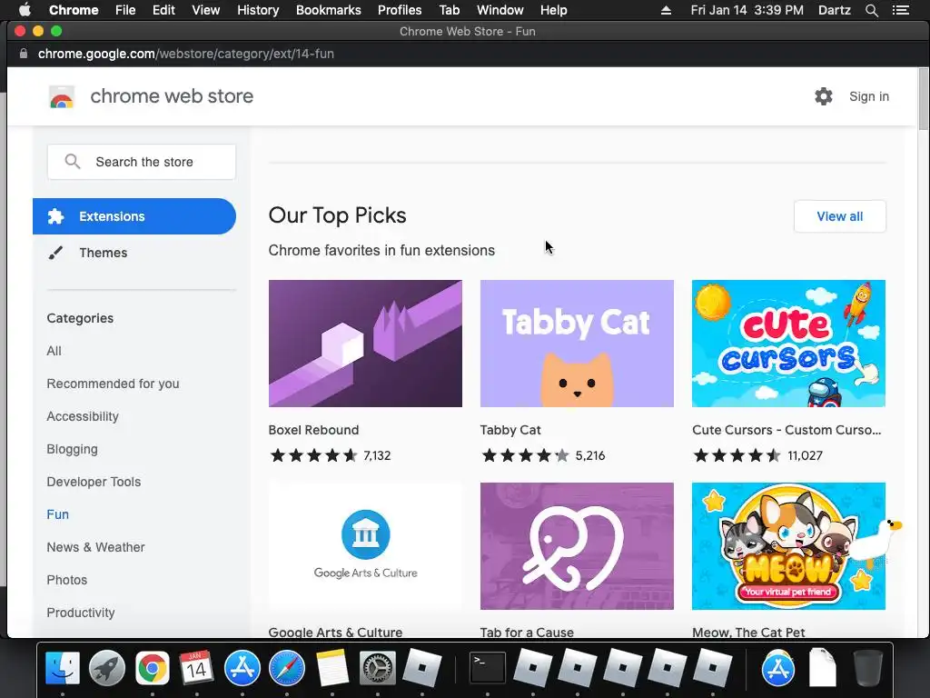Open the File menu
This screenshot has height=698, width=930.
125,10
